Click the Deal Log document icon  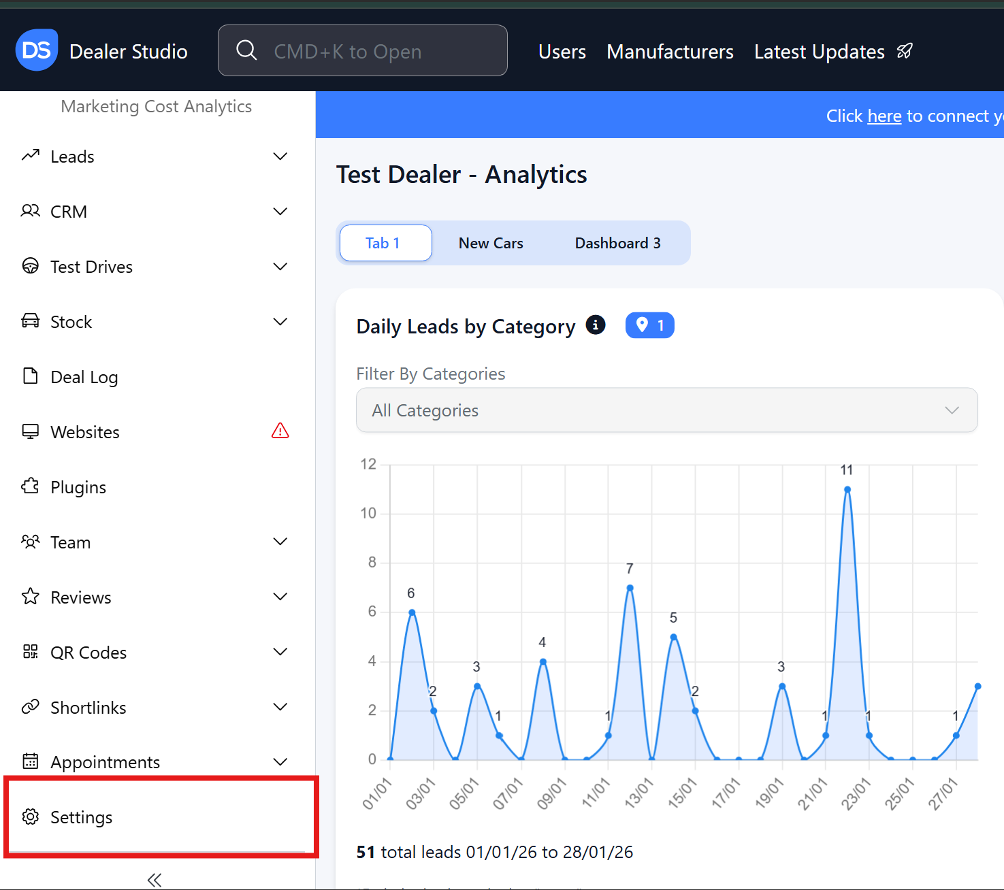(31, 376)
